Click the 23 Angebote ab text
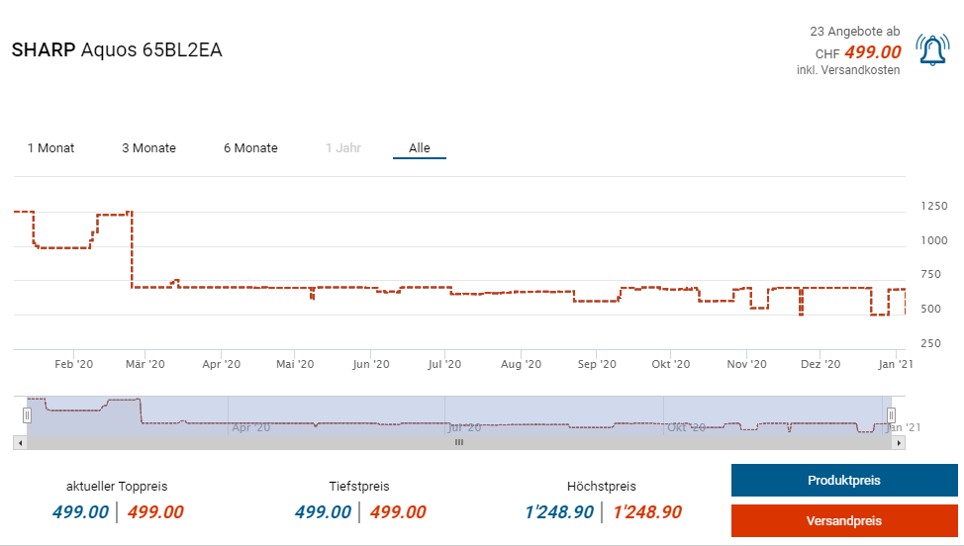This screenshot has height=546, width=964. [x=854, y=32]
